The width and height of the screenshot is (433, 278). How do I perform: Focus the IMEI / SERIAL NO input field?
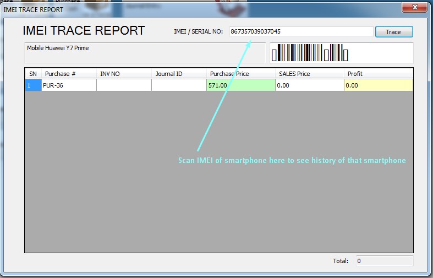click(x=301, y=31)
